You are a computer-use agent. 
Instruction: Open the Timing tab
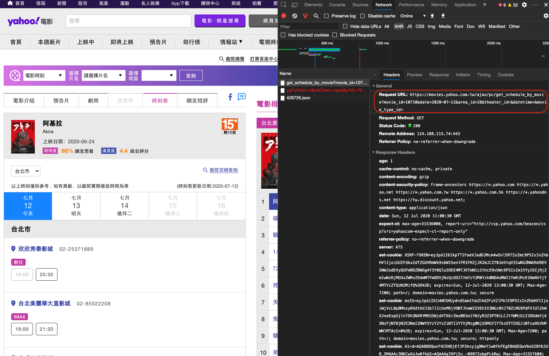484,75
